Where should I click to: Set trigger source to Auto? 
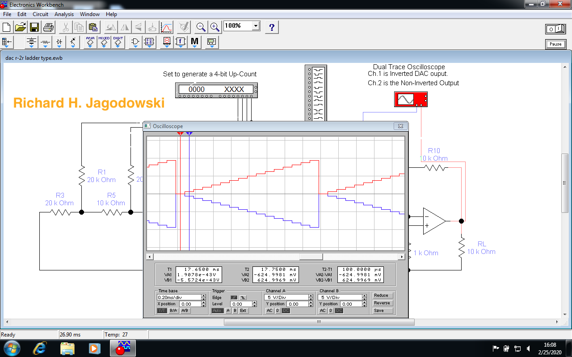pos(217,311)
